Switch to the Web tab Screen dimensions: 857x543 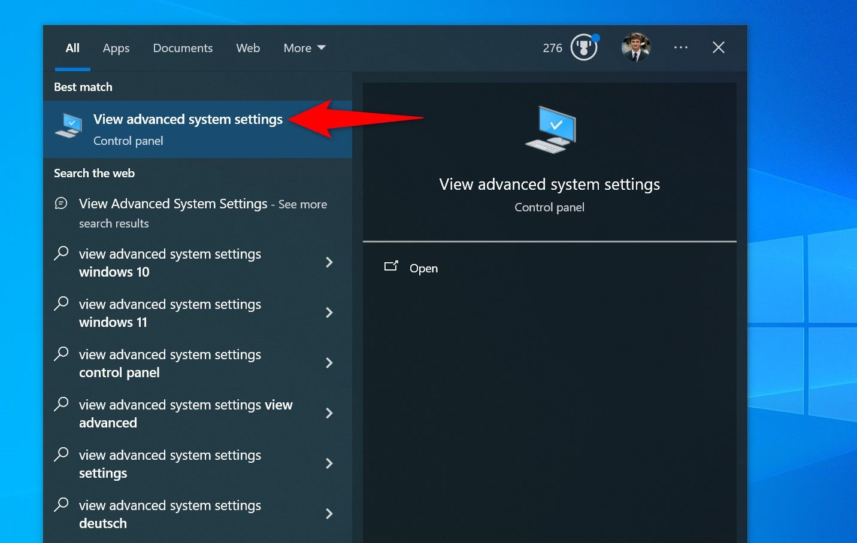pos(248,48)
